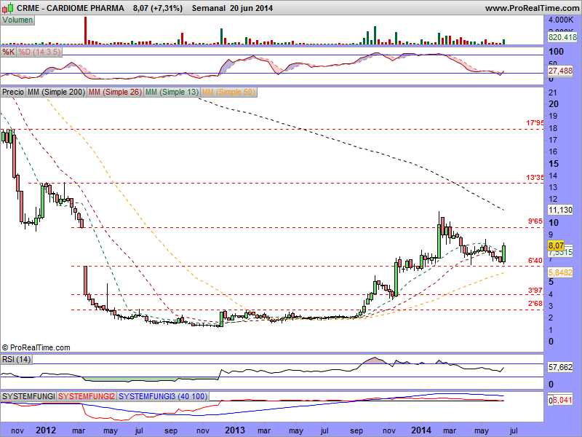Click the Semanal 20 jun 2014 timeframe text

click(x=232, y=8)
